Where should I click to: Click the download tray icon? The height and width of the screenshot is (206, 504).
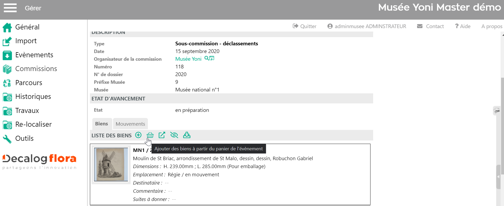(x=187, y=135)
